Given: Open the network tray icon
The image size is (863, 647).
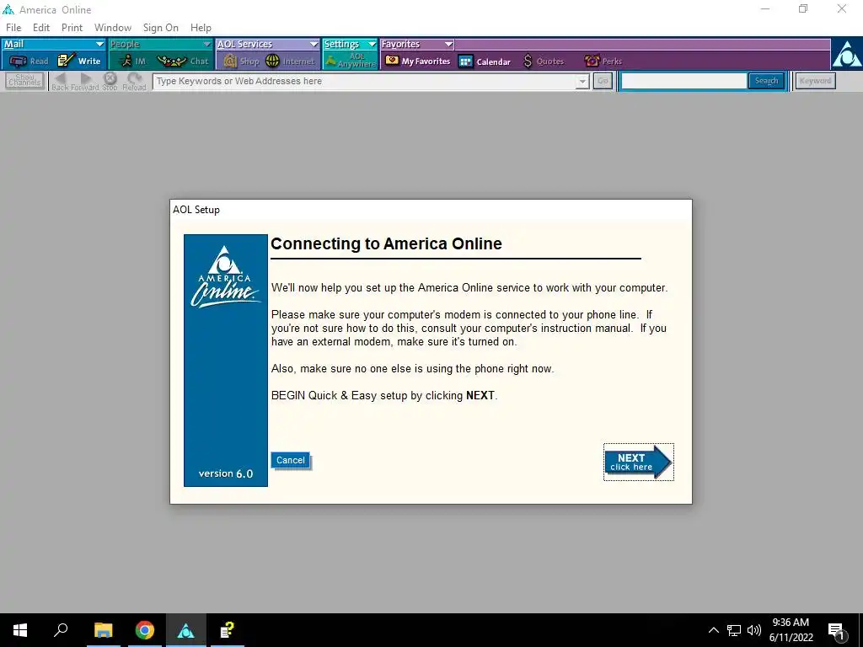Looking at the screenshot, I should [734, 630].
